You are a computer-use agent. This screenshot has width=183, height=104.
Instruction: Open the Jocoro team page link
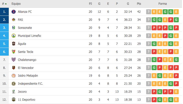point(22,92)
